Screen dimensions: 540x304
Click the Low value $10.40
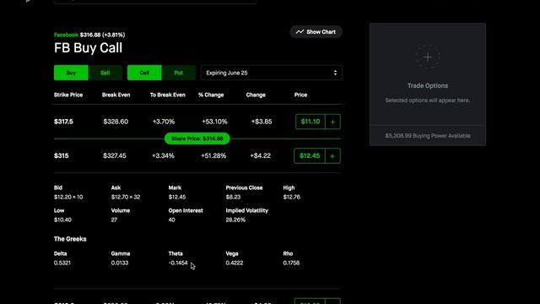[x=62, y=220]
